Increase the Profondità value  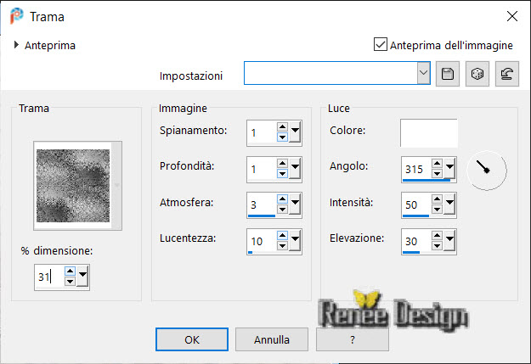pyautogui.click(x=282, y=163)
